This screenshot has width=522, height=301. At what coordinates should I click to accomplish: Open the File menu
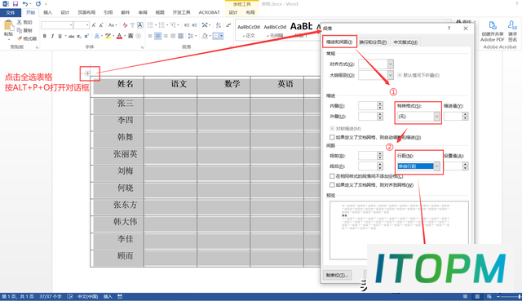pyautogui.click(x=11, y=13)
